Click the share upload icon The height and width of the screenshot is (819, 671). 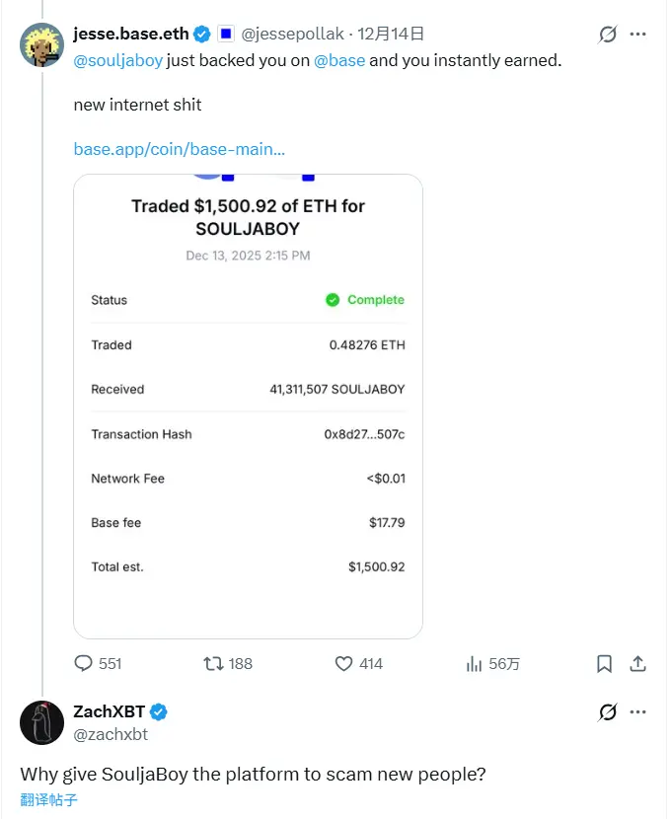(637, 664)
